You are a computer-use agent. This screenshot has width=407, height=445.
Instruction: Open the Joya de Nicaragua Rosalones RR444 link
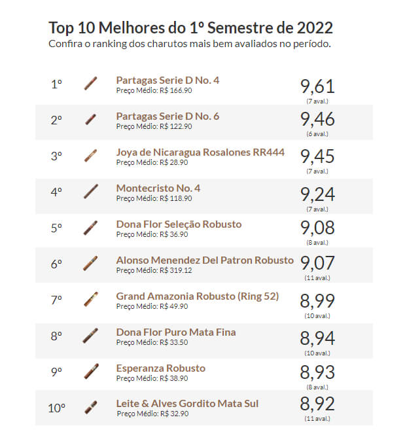[200, 152]
